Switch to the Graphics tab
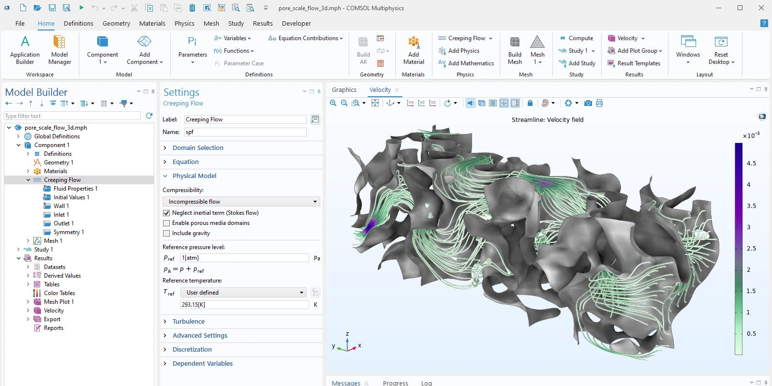 coord(344,90)
